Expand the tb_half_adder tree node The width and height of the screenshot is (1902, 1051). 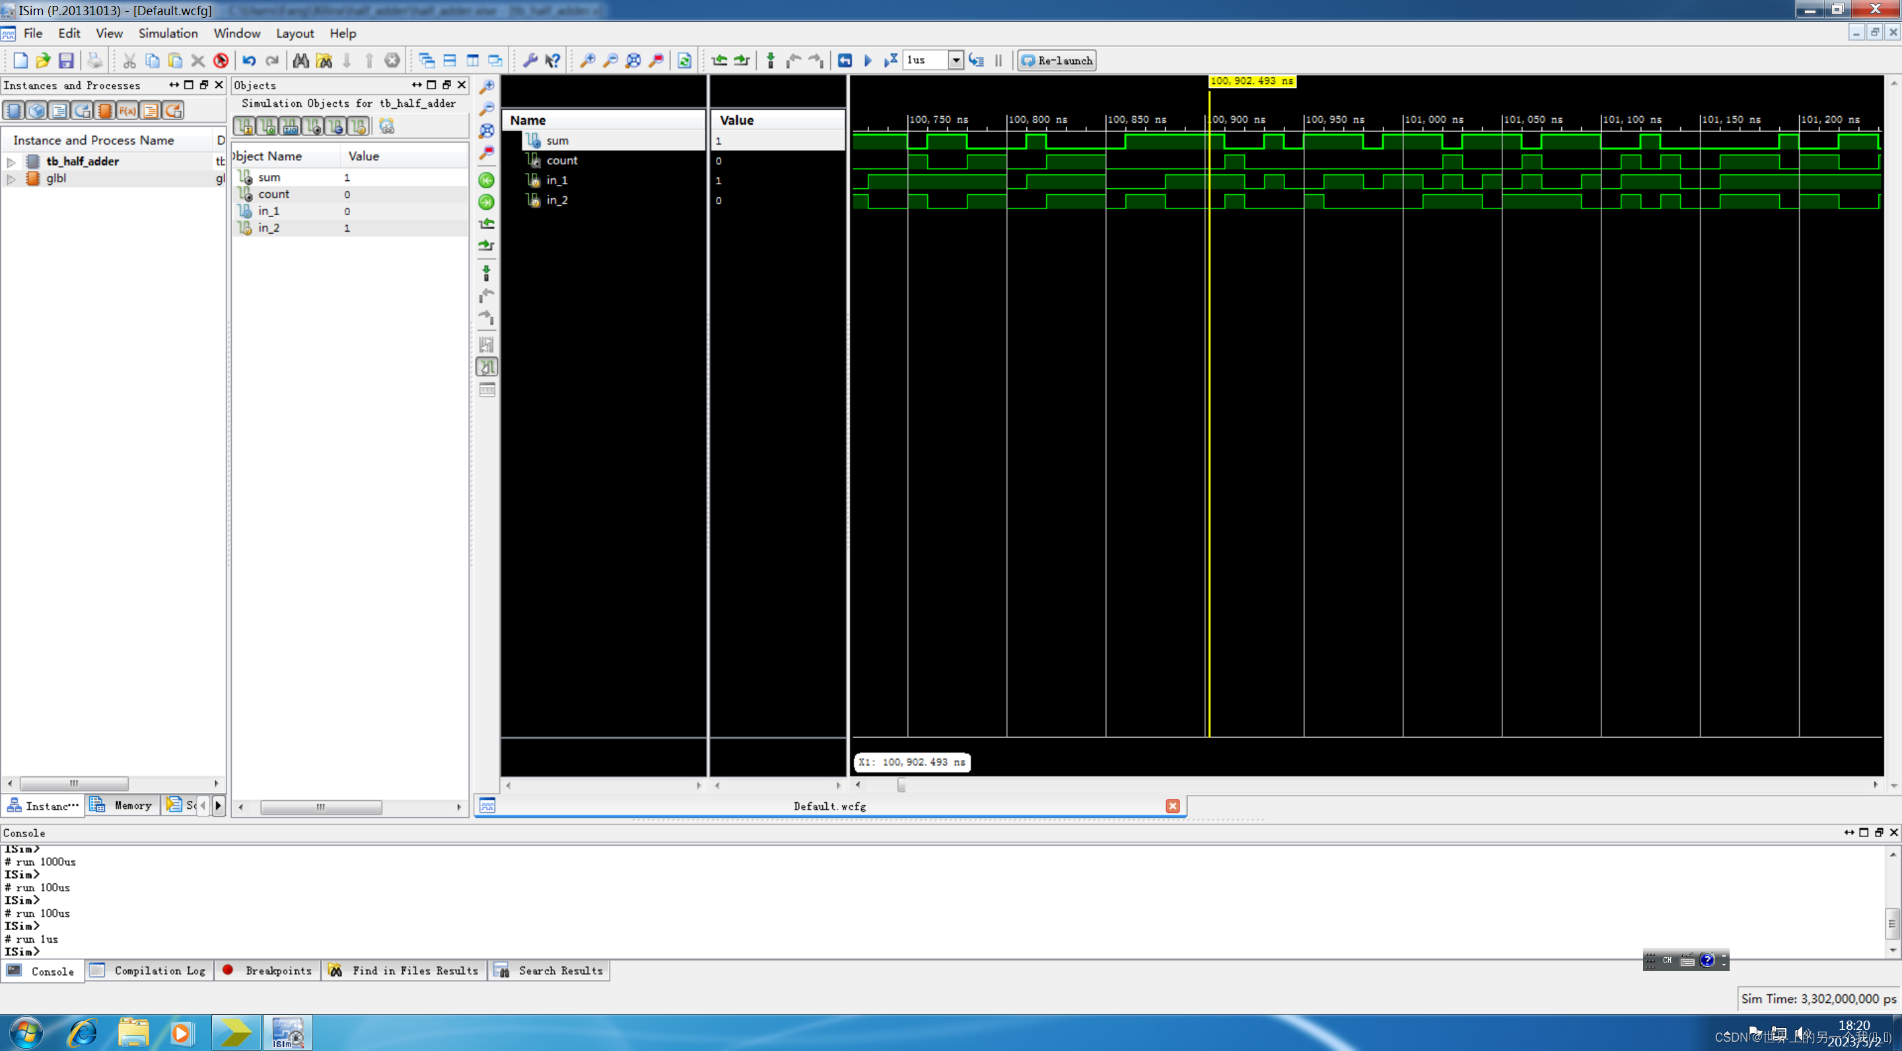coord(11,161)
